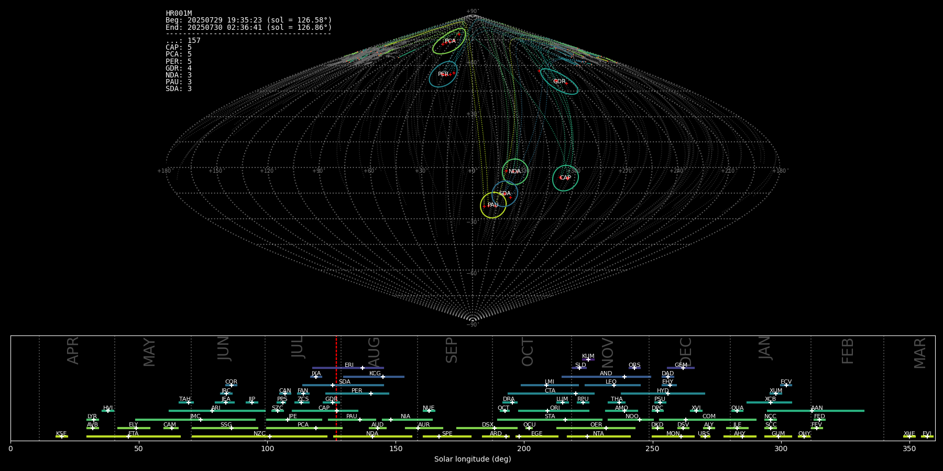
Task: Click the OER shower label in the timeline
Action: (596, 425)
